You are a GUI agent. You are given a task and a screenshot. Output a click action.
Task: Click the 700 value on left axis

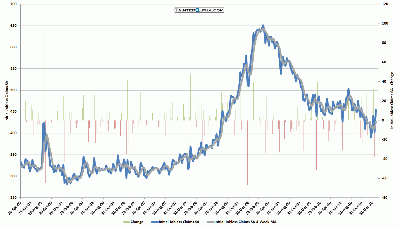pos(13,4)
